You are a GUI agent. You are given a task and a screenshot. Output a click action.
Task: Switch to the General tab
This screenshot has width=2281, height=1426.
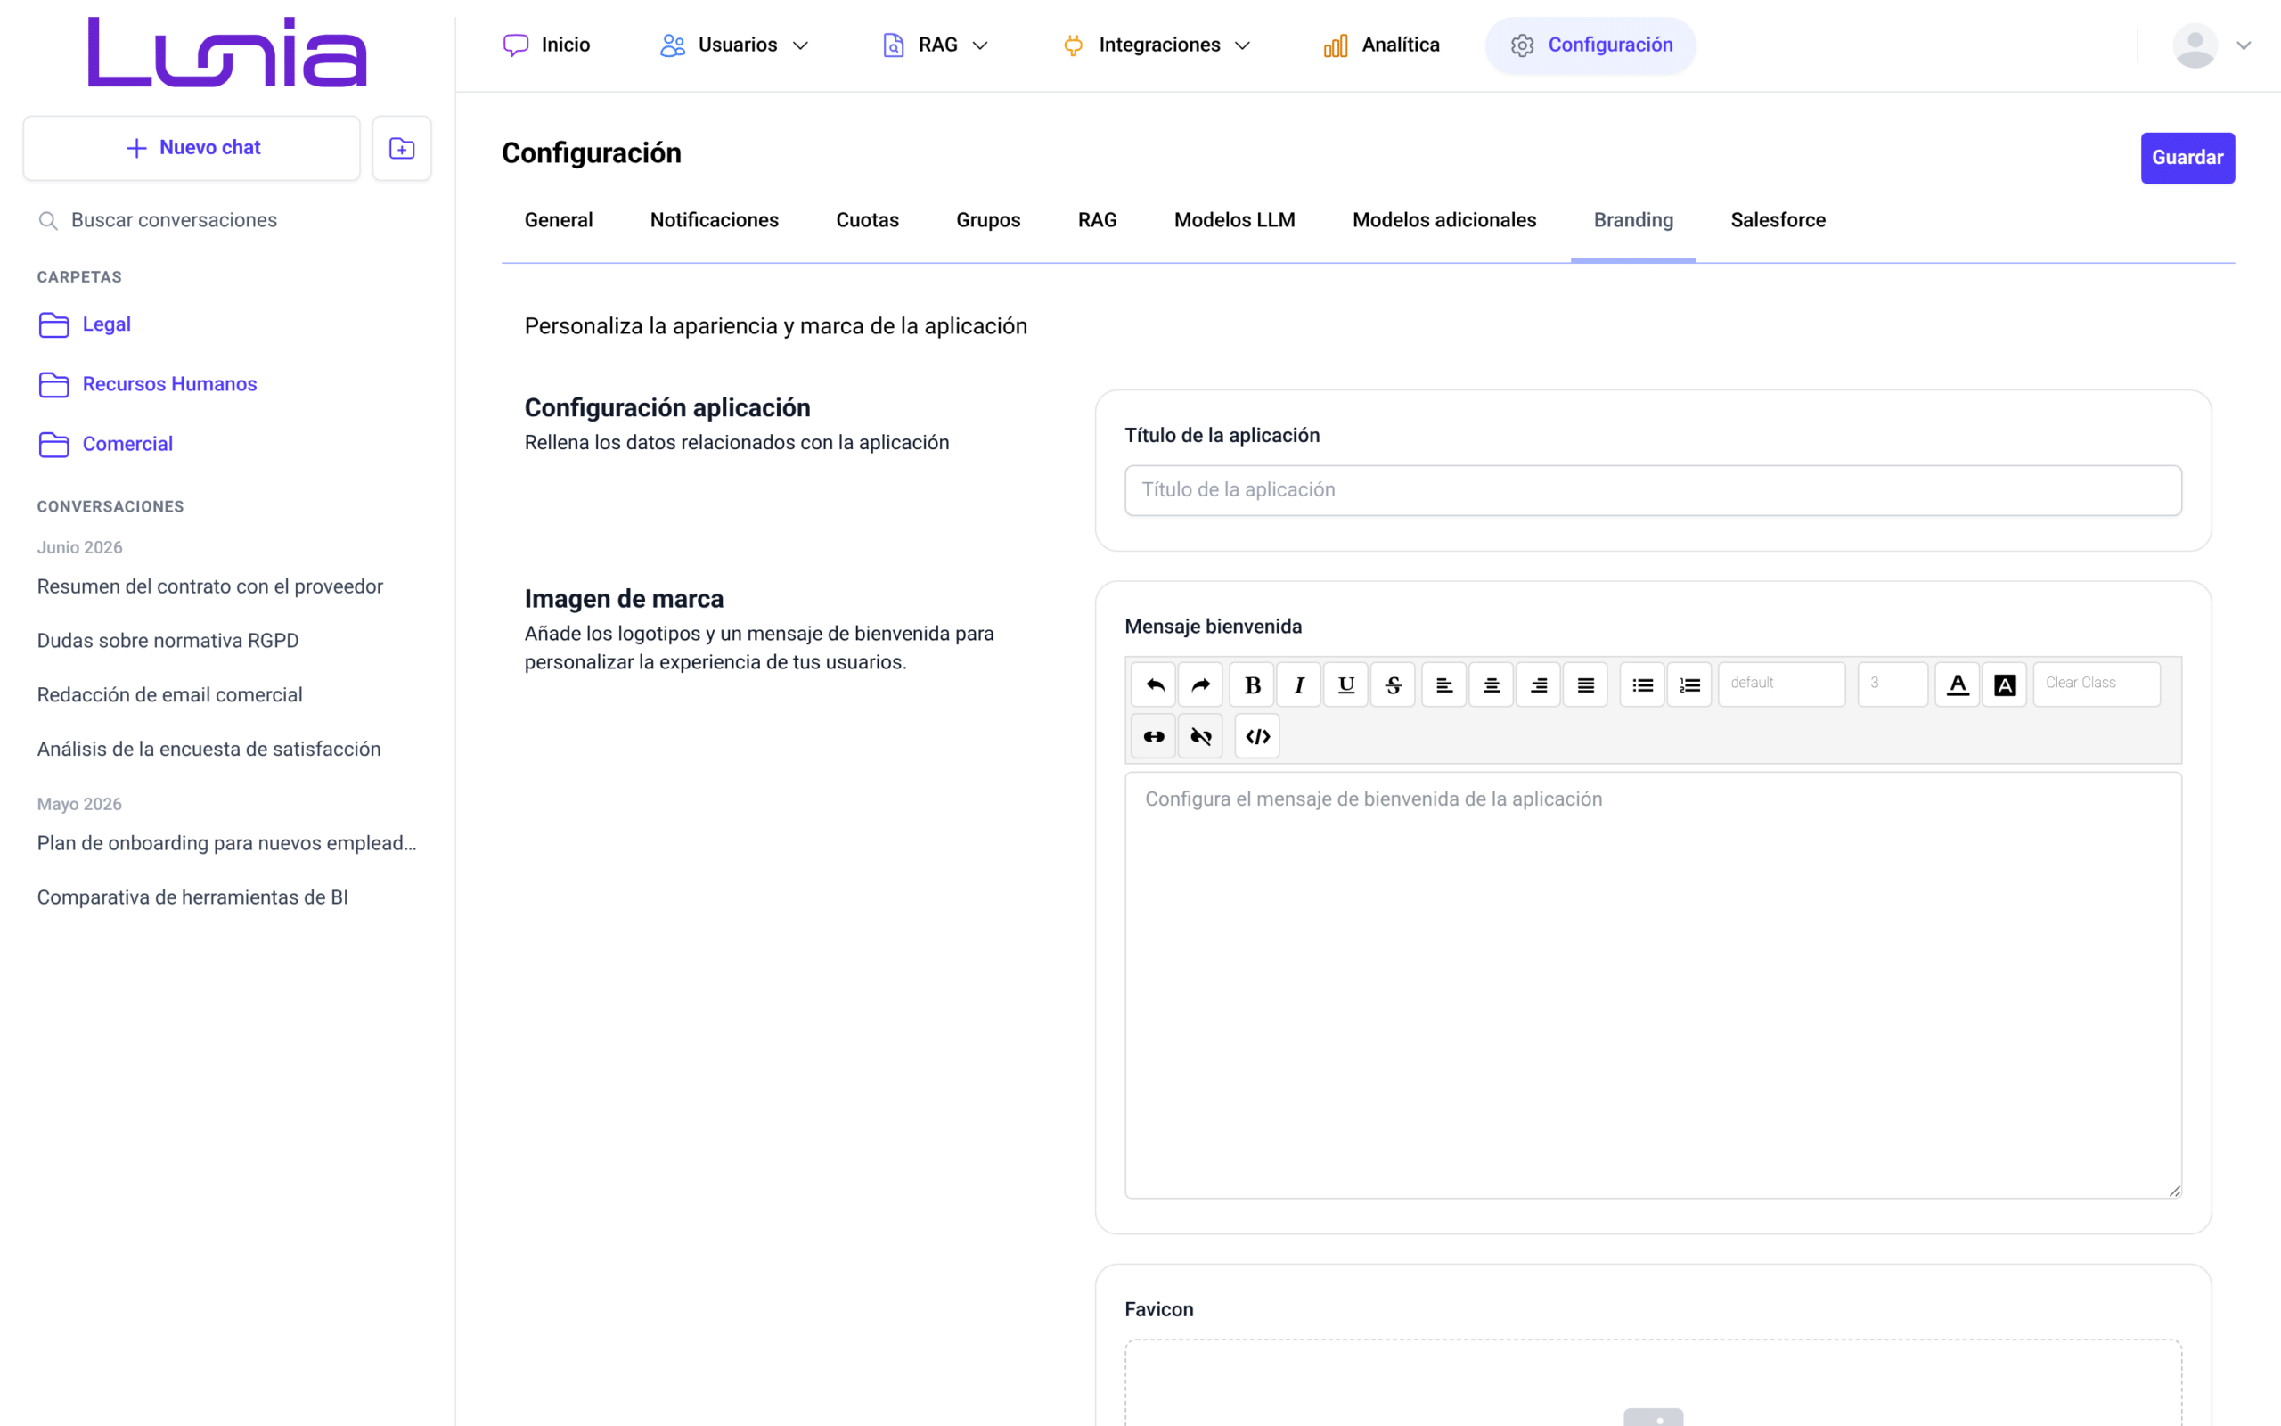click(x=559, y=221)
